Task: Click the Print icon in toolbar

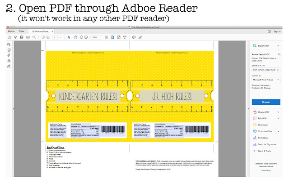Action: pos(22,37)
